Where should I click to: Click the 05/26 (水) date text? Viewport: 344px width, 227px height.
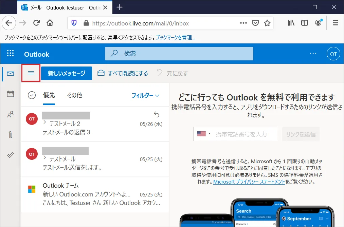point(151,124)
